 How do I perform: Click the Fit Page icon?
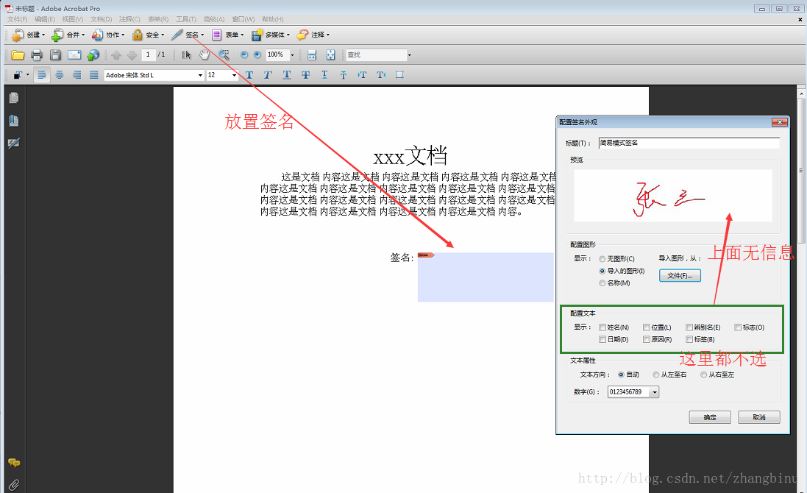click(330, 54)
